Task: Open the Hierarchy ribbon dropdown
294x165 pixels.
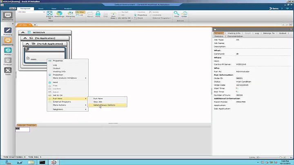Action: [x=70, y=15]
